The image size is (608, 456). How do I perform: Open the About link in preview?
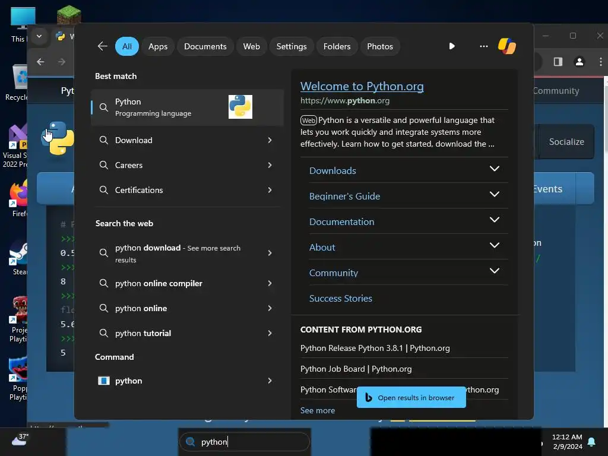[322, 248]
